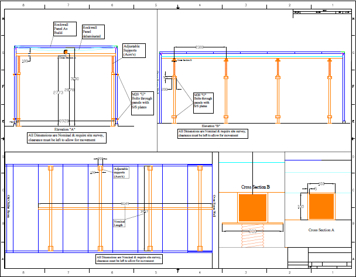The width and height of the screenshot is (356, 277).
Task: Click the nominal dimensions note under Elevation B
Action: coord(213,134)
